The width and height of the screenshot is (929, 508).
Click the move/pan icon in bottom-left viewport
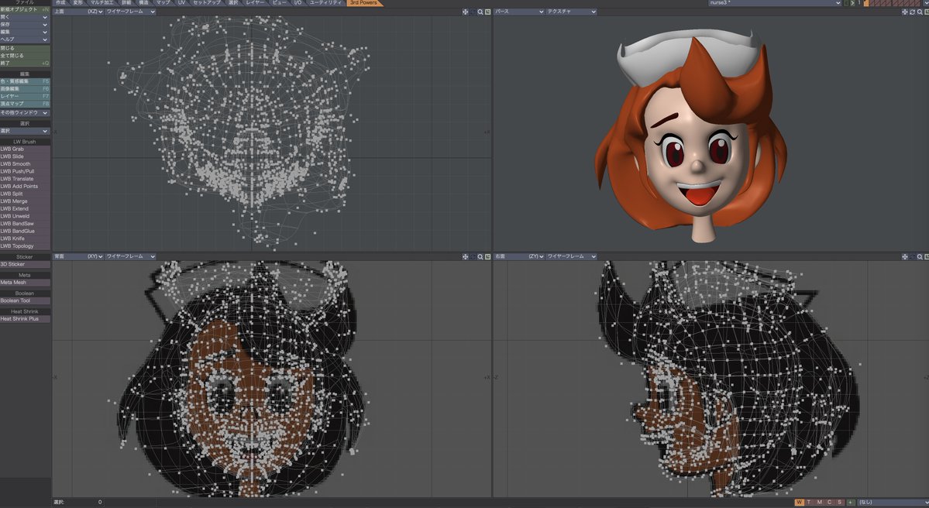(465, 257)
